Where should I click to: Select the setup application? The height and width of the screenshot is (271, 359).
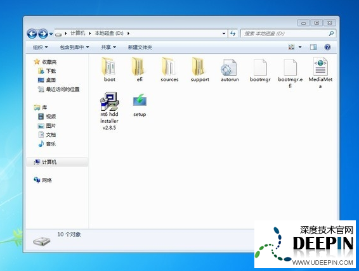(x=140, y=105)
